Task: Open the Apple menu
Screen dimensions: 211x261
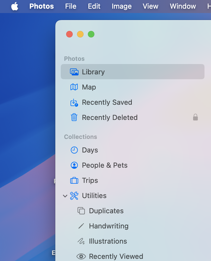Action: click(x=15, y=6)
